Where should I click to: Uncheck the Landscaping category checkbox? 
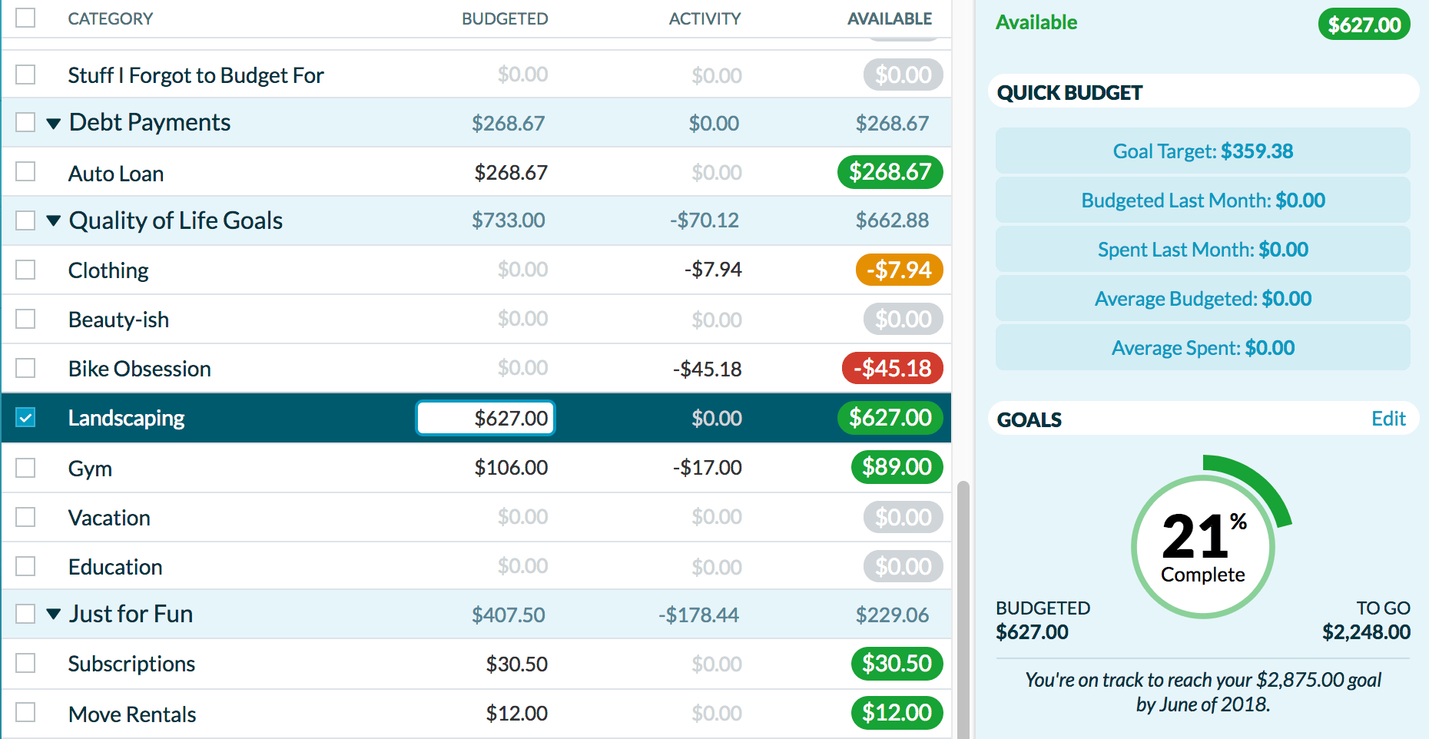(25, 417)
